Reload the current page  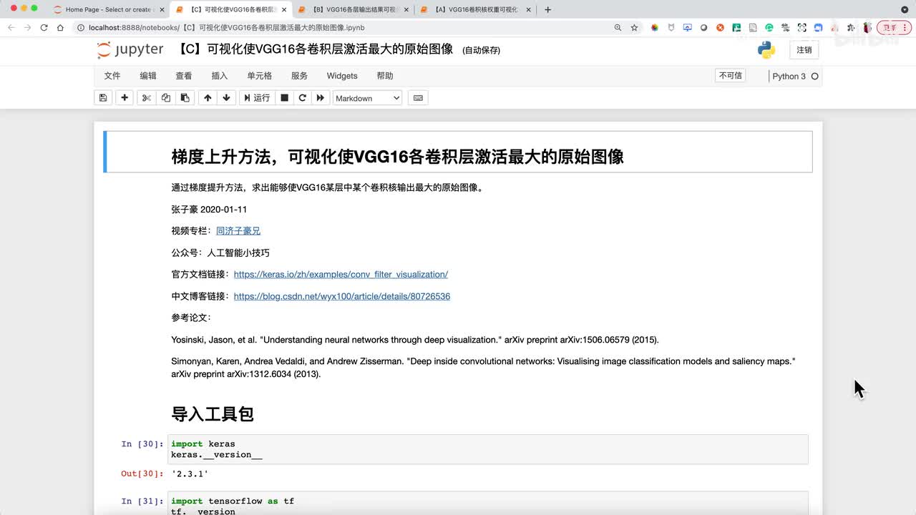[x=44, y=27]
